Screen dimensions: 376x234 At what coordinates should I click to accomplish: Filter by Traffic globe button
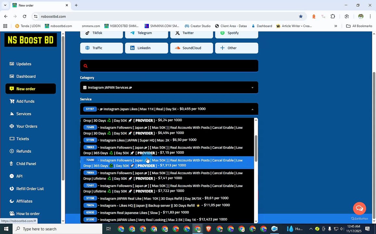click(101, 48)
